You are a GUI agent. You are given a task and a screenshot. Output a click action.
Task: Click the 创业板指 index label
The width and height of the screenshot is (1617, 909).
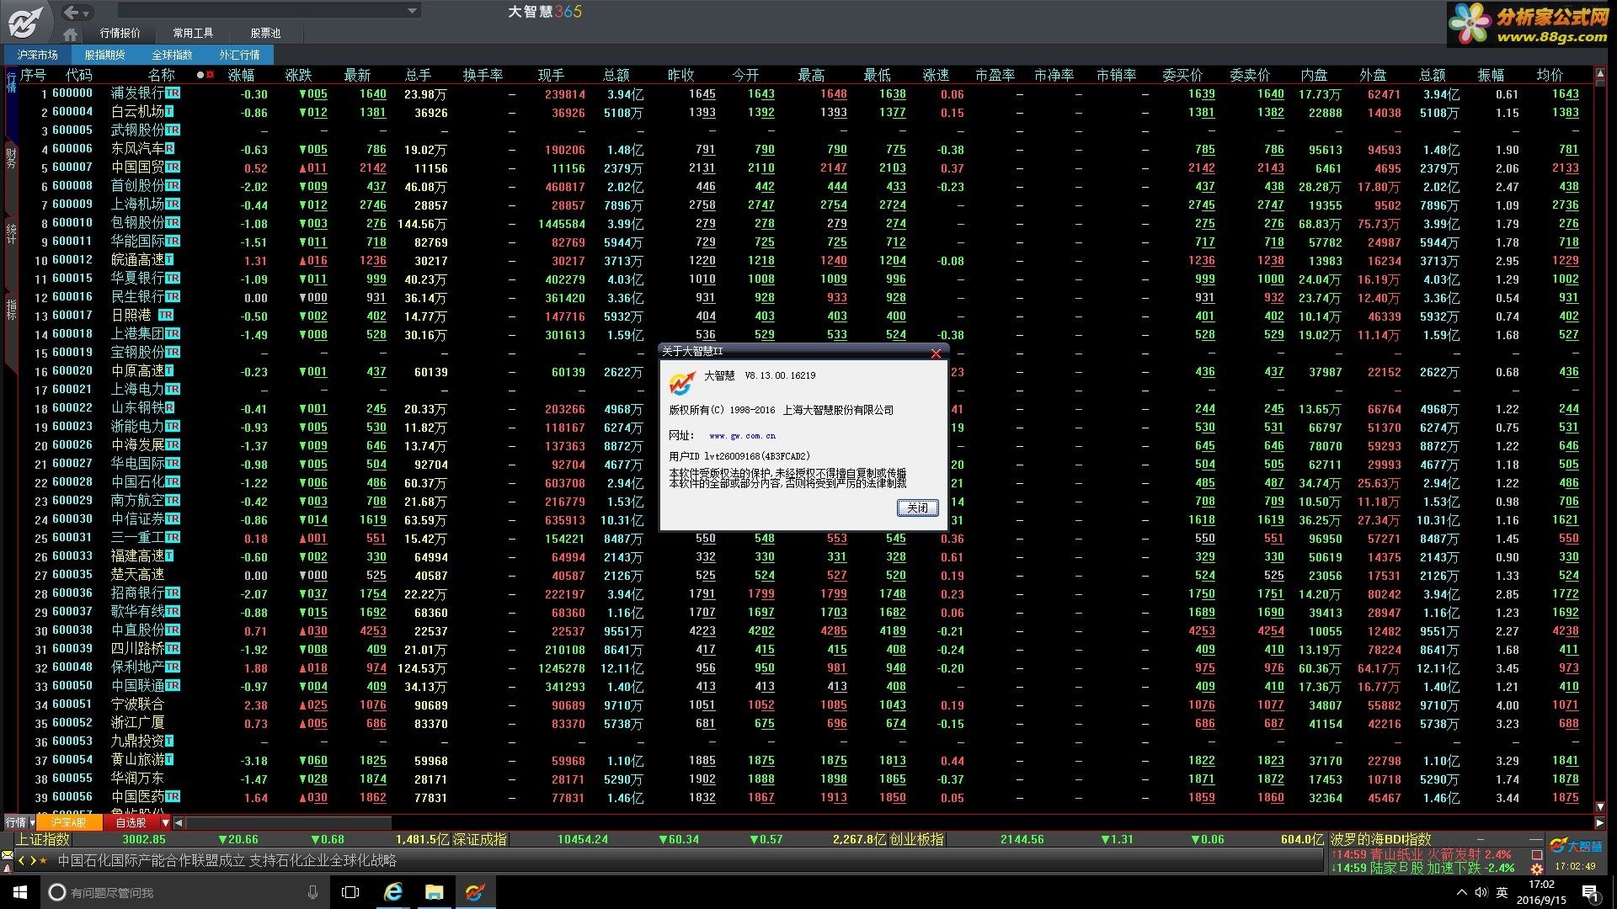917,839
